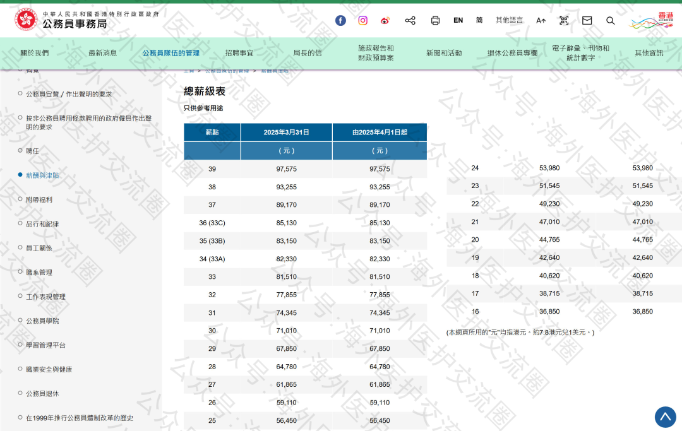682x431 pixels.
Task: Open the 關於我們 menu
Action: coord(34,53)
